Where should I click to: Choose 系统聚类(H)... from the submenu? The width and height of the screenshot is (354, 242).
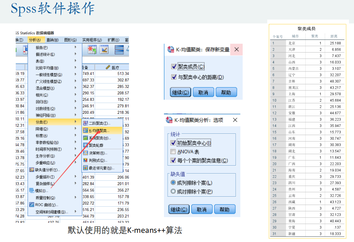tap(102, 138)
